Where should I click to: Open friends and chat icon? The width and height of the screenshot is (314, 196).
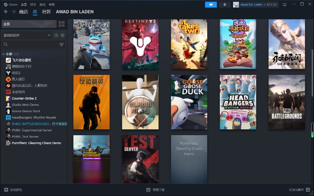pos(308,190)
